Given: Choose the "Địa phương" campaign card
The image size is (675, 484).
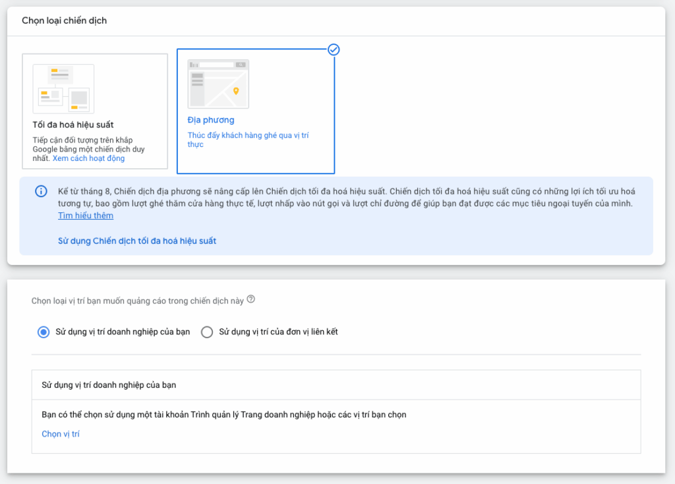Looking at the screenshot, I should coord(256,111).
